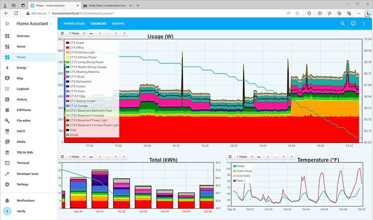Click the Not secure site info indicator

pyautogui.click(x=36, y=13)
